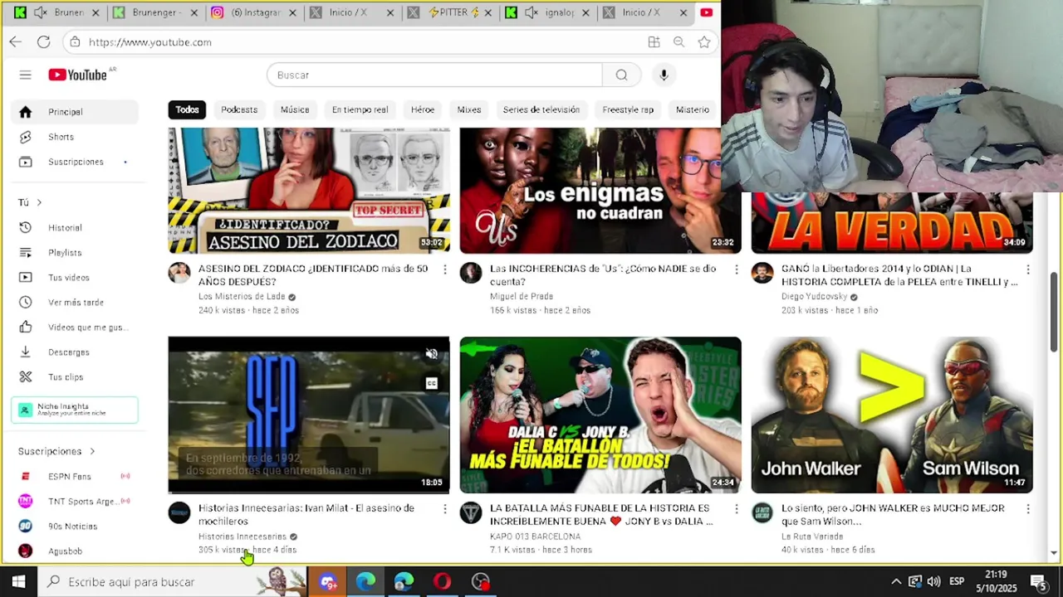Open Los Misterios de Lada channel avatar
Viewport: 1063px width, 597px height.
[179, 273]
